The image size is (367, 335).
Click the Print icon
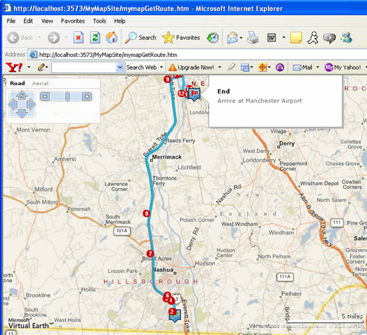pos(255,37)
